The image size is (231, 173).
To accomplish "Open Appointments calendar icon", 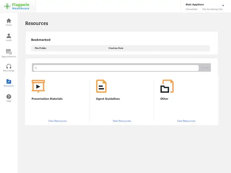I will coord(9,52).
